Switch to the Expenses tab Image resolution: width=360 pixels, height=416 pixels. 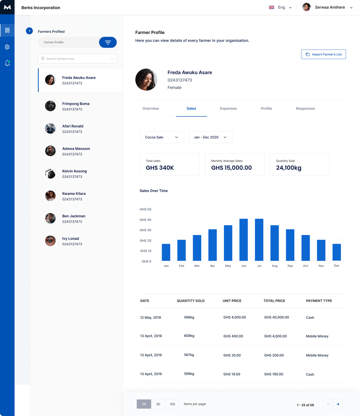(228, 109)
